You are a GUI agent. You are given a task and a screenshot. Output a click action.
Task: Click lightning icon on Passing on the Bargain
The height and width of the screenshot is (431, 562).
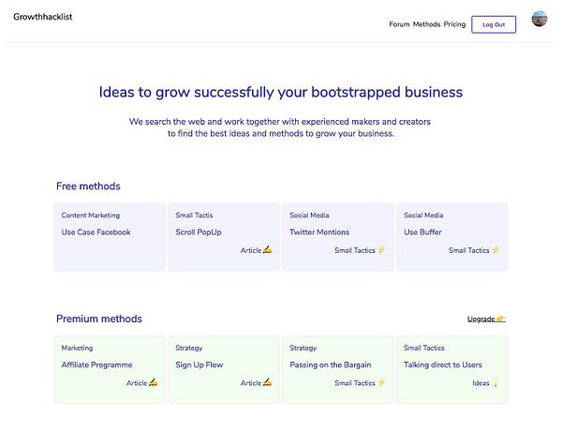381,382
